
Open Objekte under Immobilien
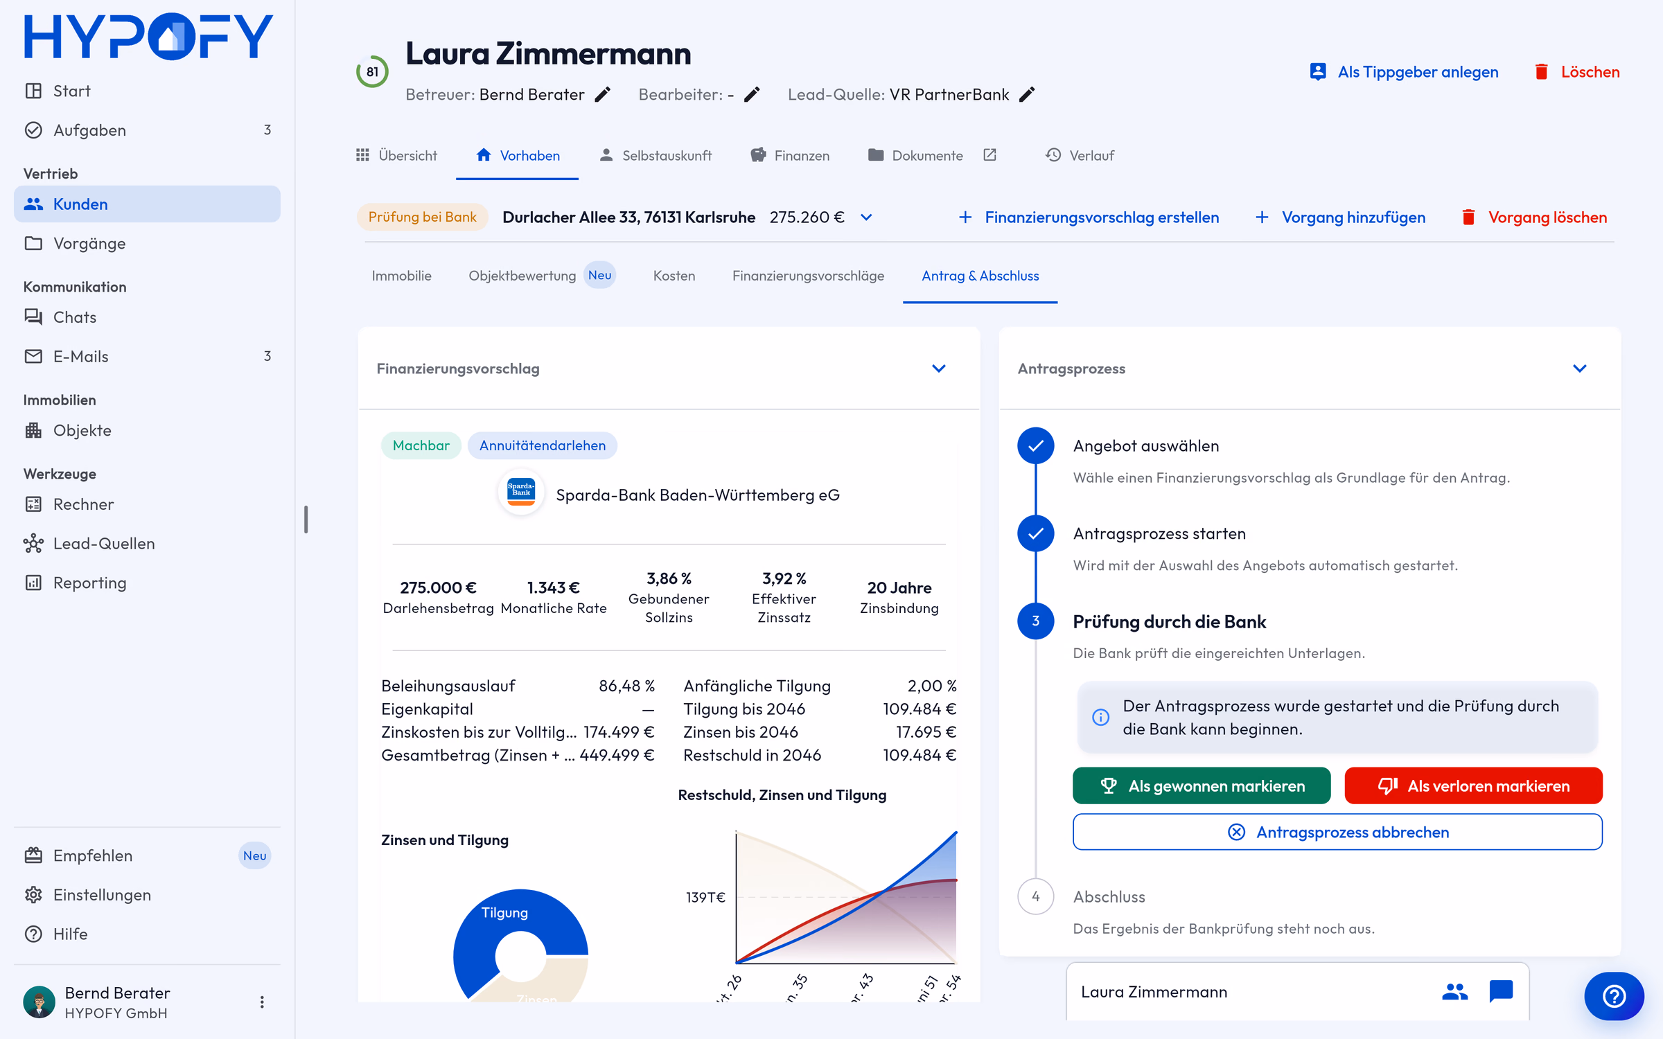coord(147,430)
